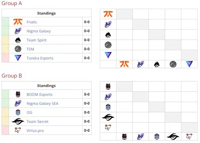Open the Tundra Esports team link

pyautogui.click(x=40, y=58)
